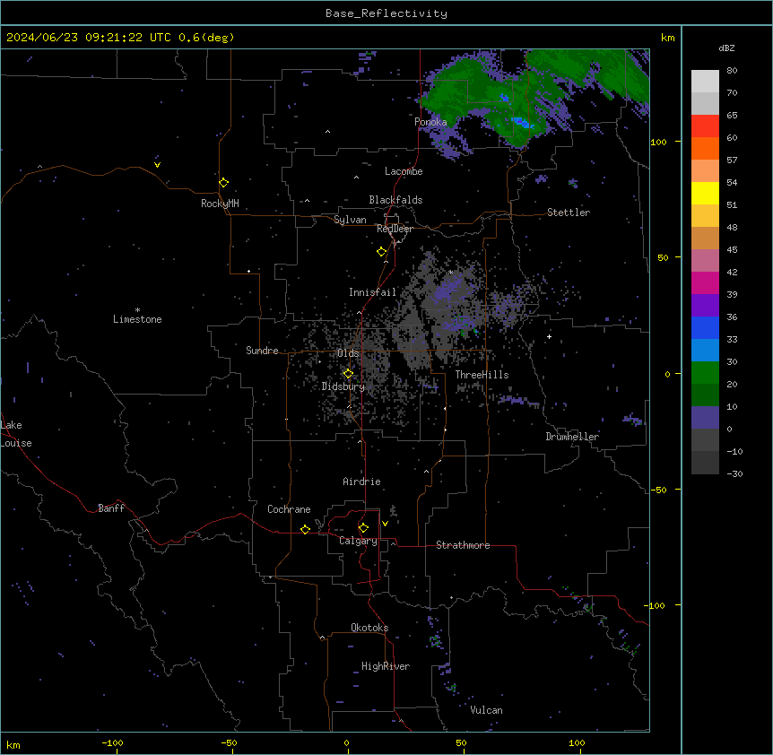Click the 50 tick on the horizontal km axis
773x755 pixels.
pos(461,743)
